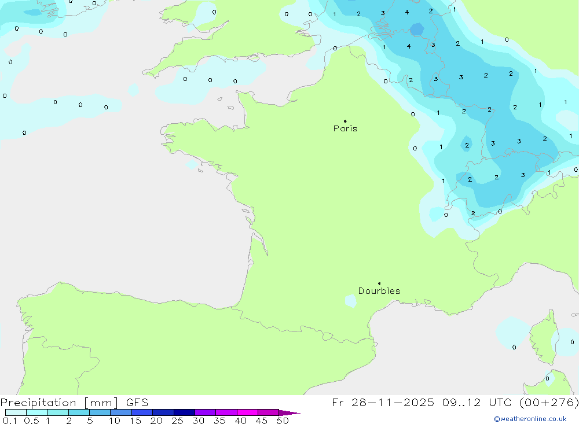Pick the legend swatch between 30 and 35
The width and height of the screenshot is (579, 424).
click(x=206, y=412)
